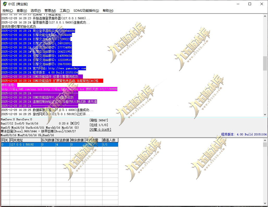Viewport: 268px width, 207px height.
Task: Click the 修复引擎漏洞成功 log line
Action: (42, 77)
